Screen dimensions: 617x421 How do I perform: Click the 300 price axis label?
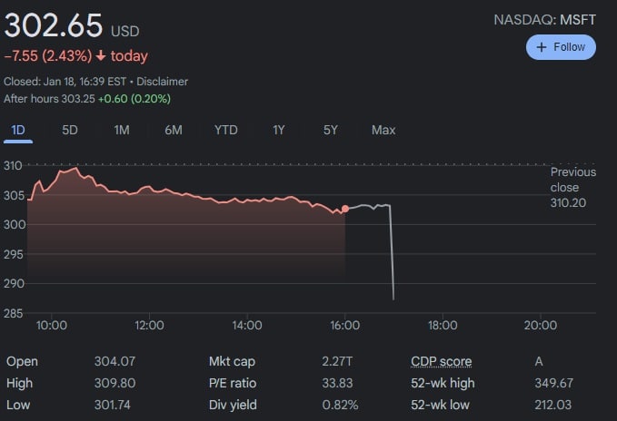coord(15,225)
